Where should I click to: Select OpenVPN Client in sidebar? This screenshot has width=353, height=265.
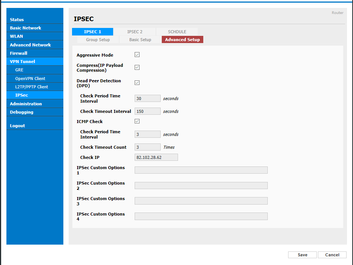[35, 79]
